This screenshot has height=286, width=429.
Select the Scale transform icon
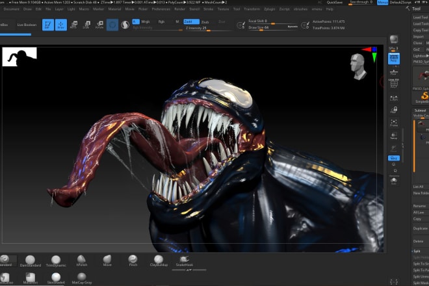coord(86,25)
